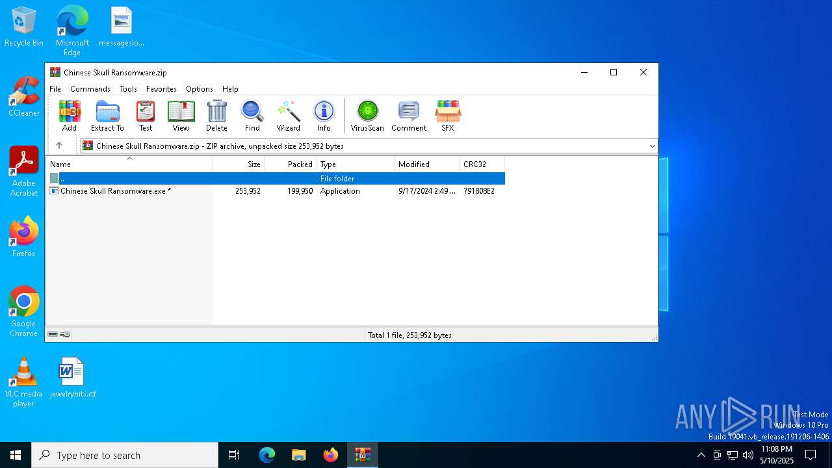Viewport: 832px width, 468px height.
Task: Click the drive icon in status bar
Action: click(x=53, y=334)
